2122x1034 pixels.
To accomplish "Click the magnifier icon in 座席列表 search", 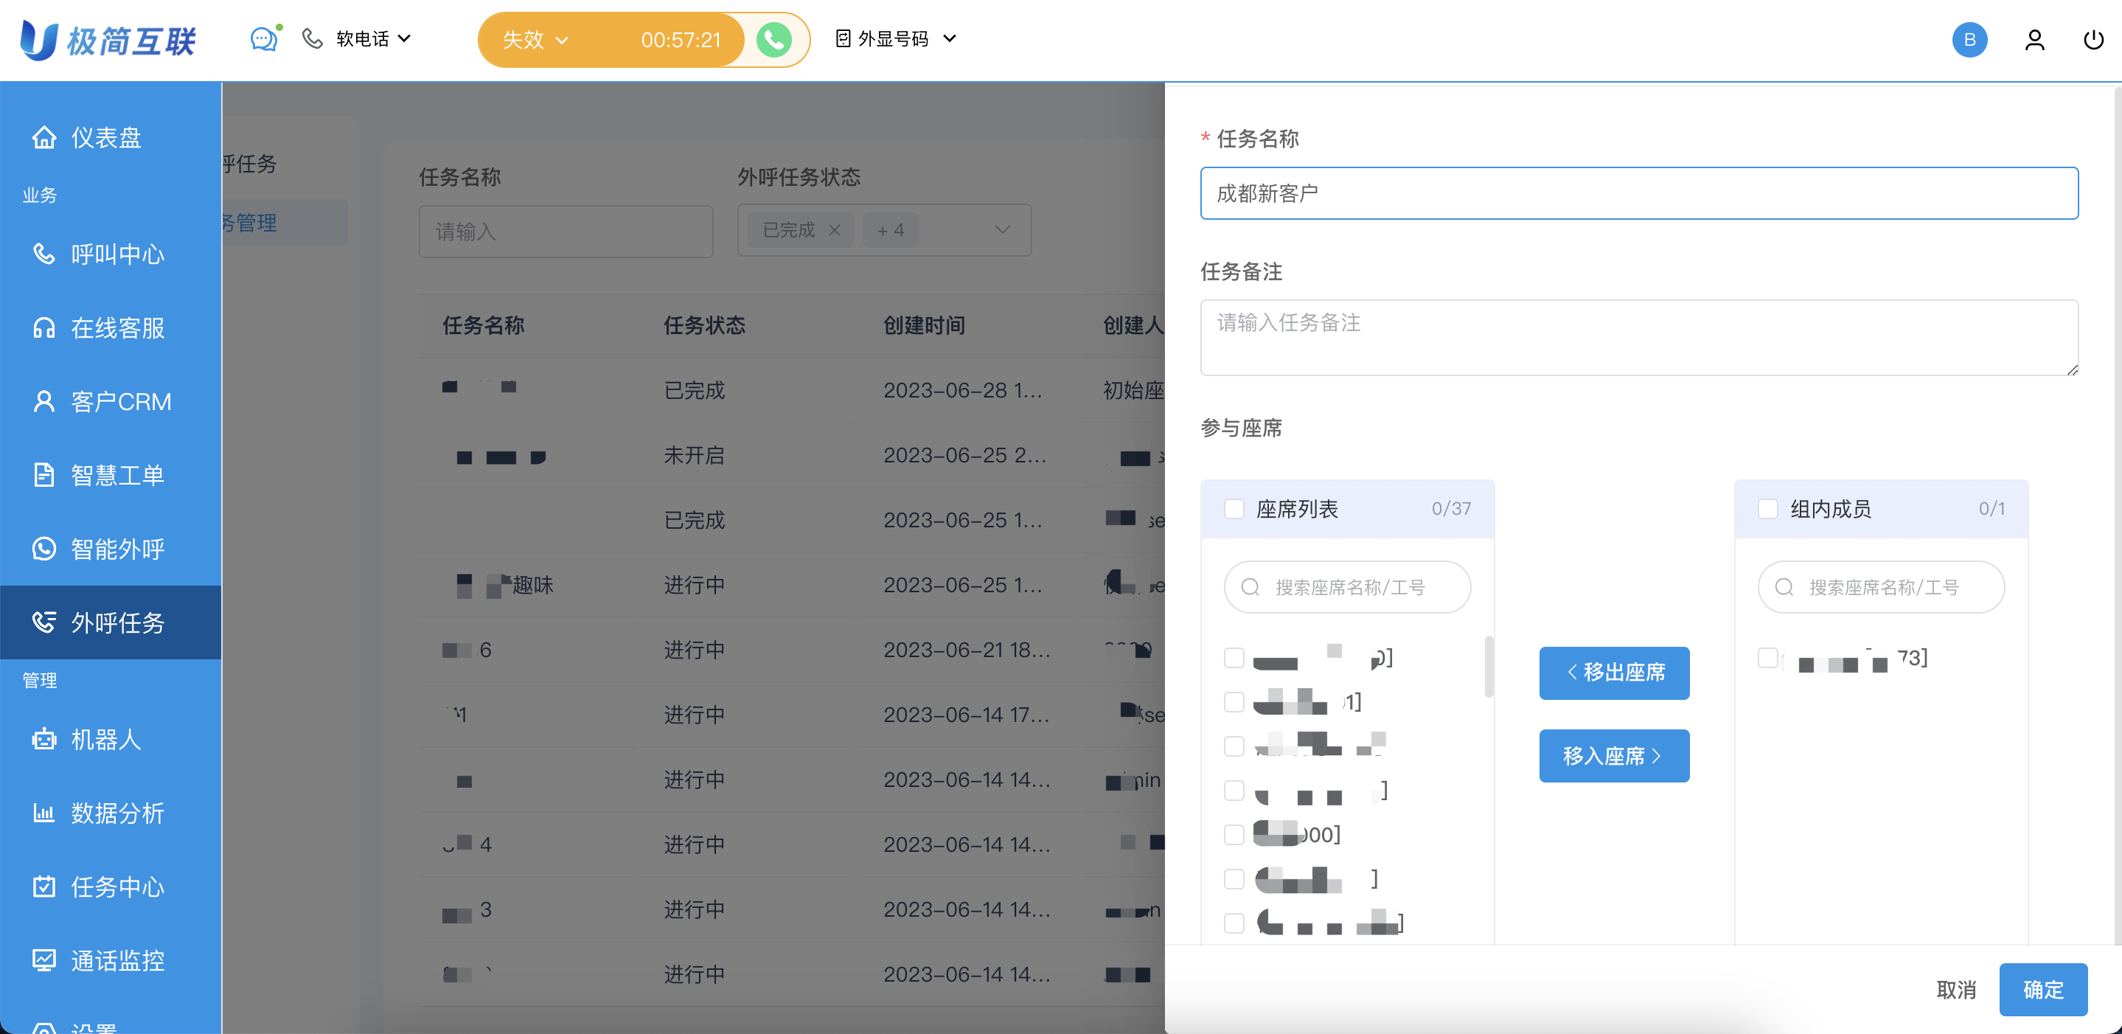I will click(x=1250, y=586).
